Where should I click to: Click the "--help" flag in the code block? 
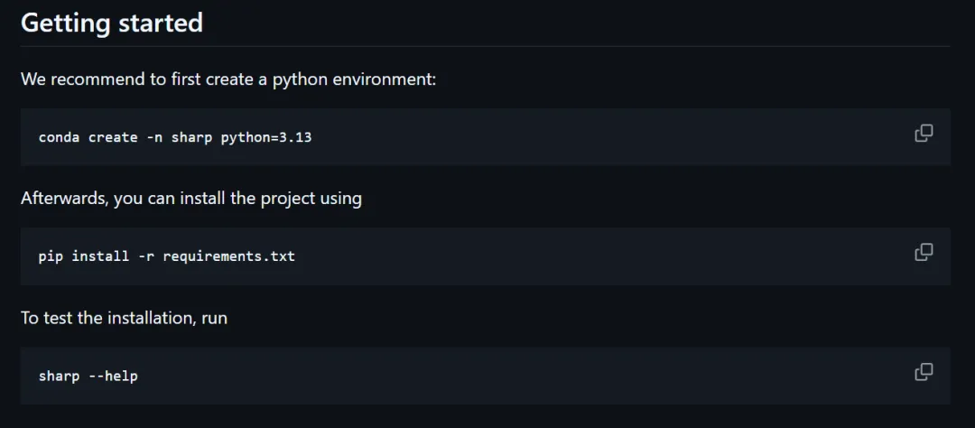pyautogui.click(x=113, y=376)
